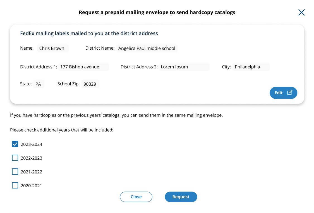Select the District Name field
314x213 pixels.
(x=147, y=48)
